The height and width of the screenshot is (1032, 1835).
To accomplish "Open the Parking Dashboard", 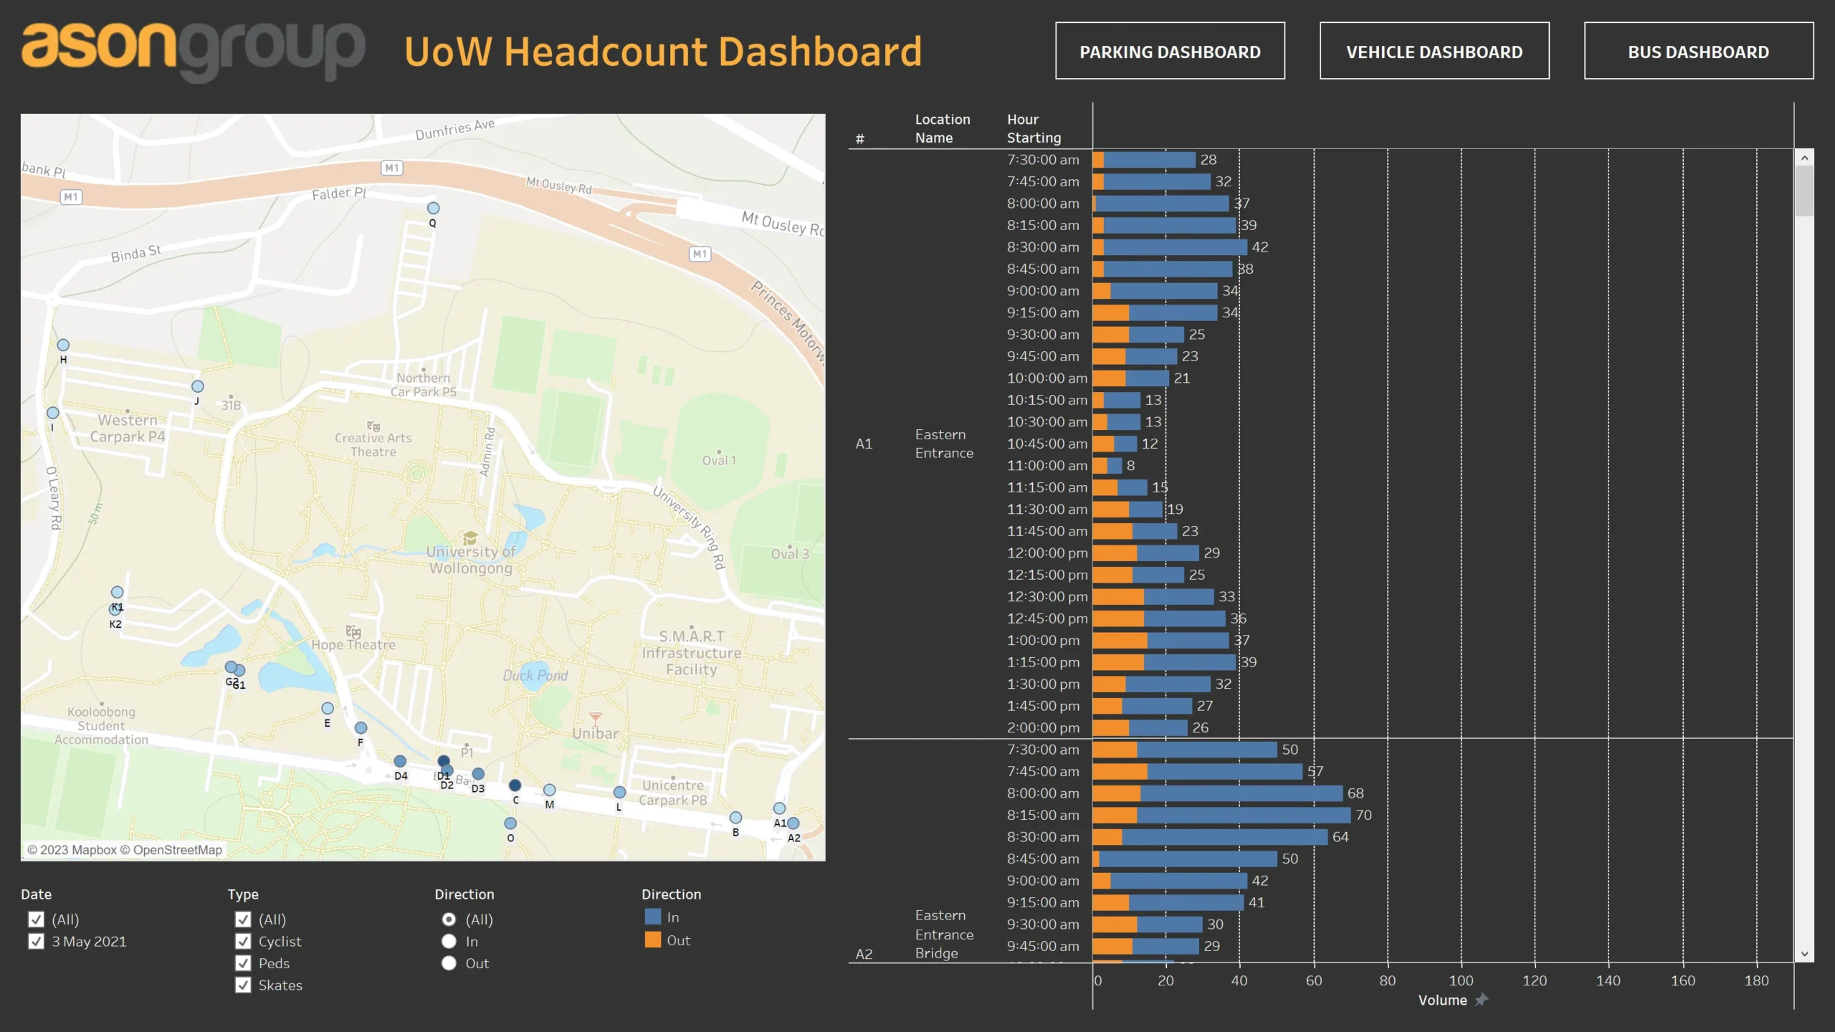I will 1170,51.
